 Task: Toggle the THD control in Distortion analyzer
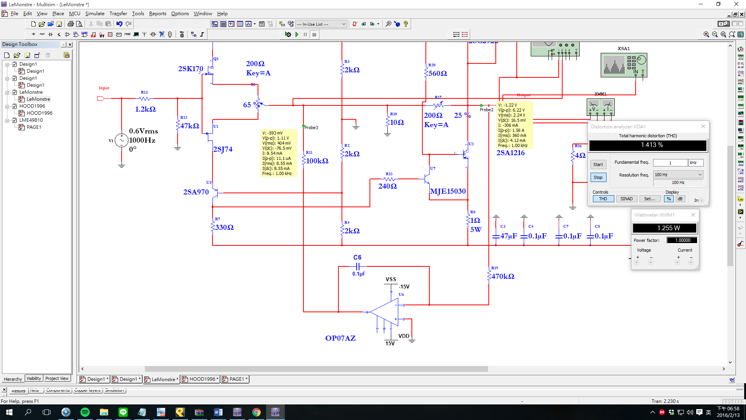[x=603, y=199]
